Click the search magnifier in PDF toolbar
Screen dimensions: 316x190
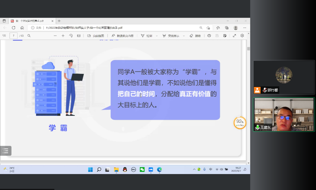click(29, 36)
